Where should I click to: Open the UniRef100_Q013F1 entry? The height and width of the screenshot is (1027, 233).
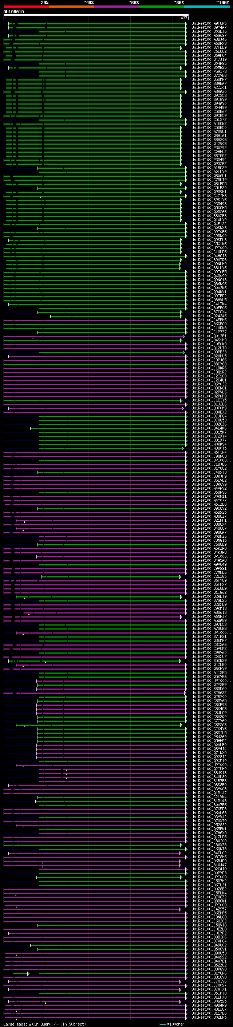point(209,336)
